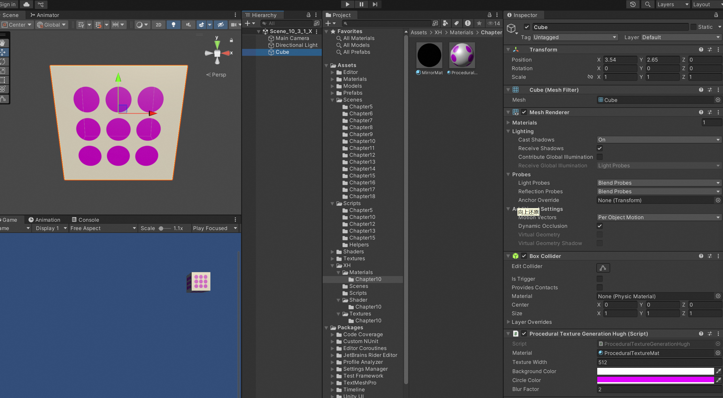Select the Hand view tool
Viewport: 723px width, 398px height.
(x=3, y=43)
